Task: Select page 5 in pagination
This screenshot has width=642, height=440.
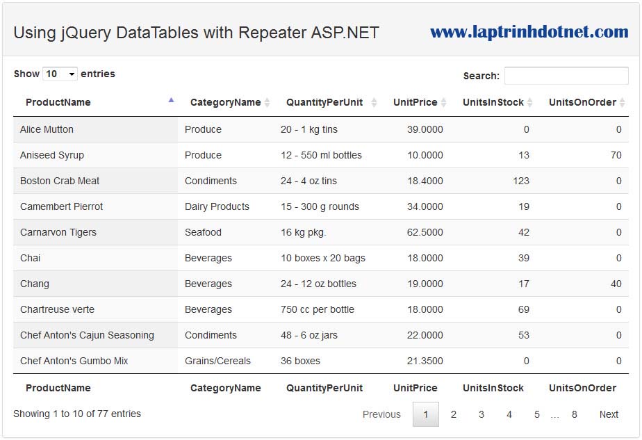Action: click(x=536, y=414)
